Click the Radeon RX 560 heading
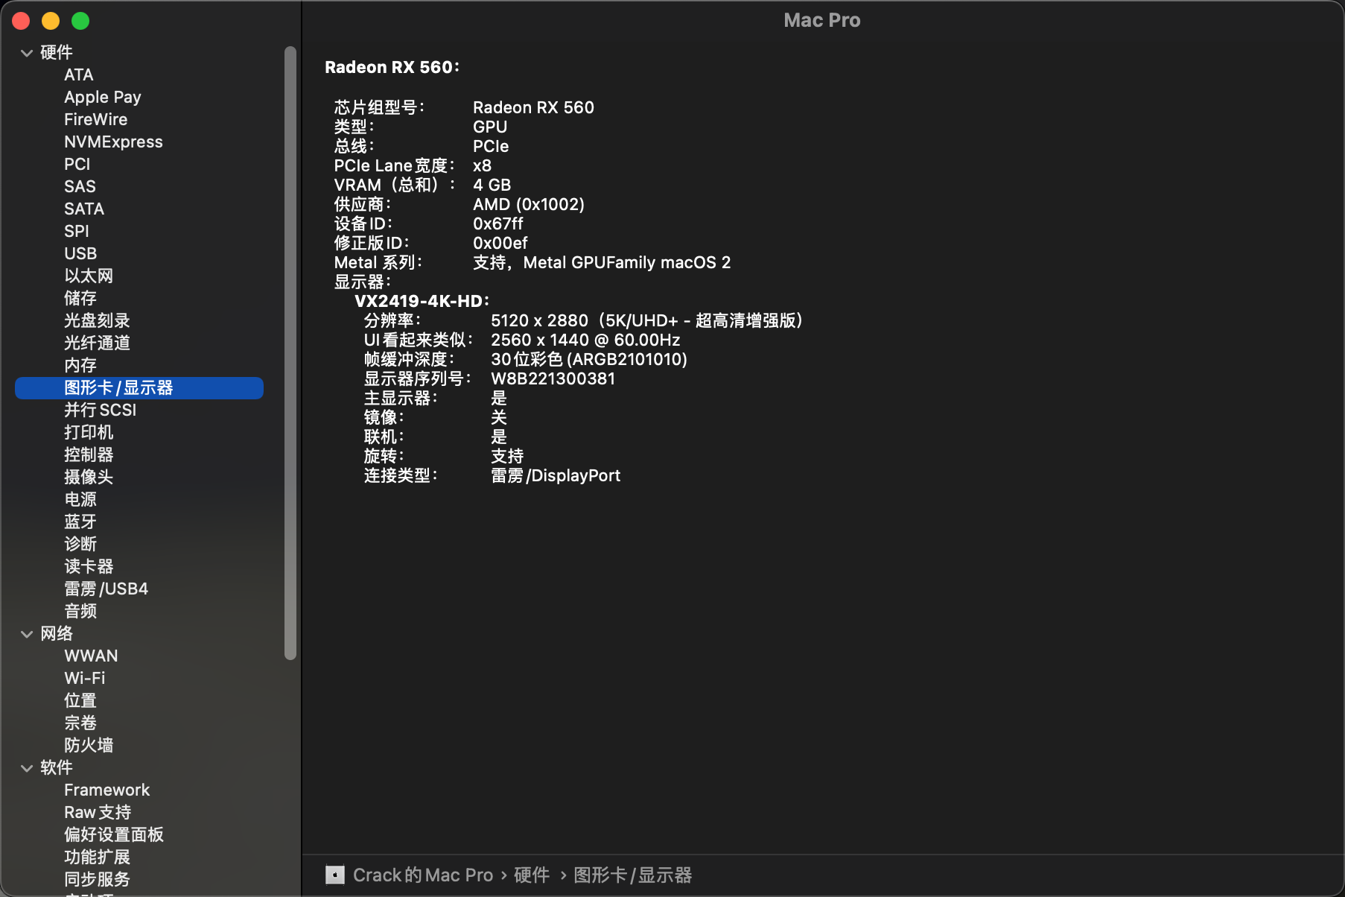The width and height of the screenshot is (1345, 897). click(x=392, y=67)
